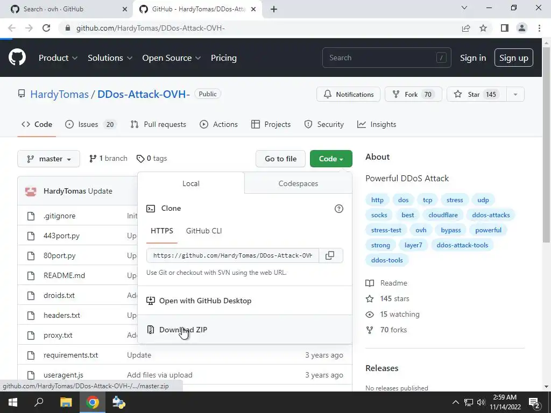Open the Clone help question mark icon
Screen dimensions: 551x413
pos(339,209)
